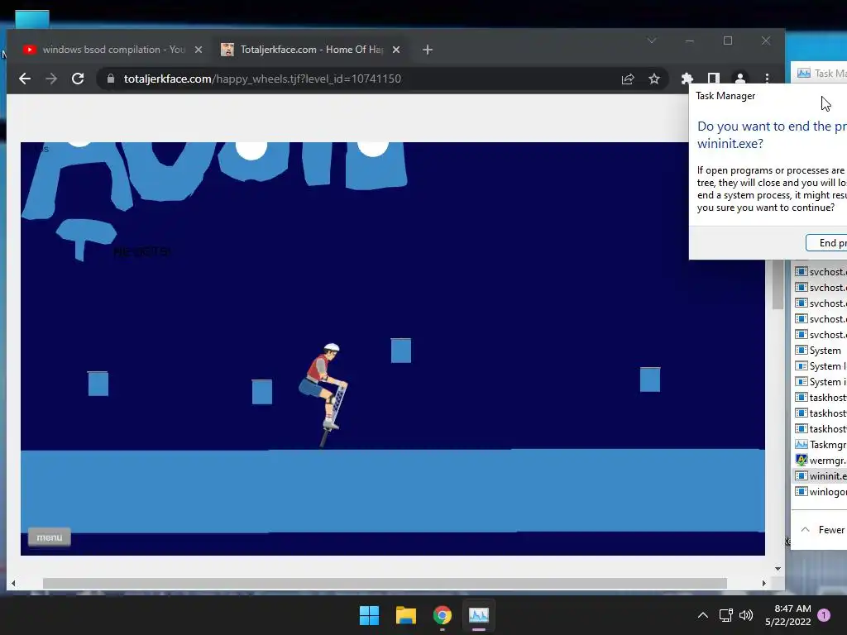Click scroll left arrow on page scrollbar
Viewport: 847px width, 635px height.
tap(13, 583)
